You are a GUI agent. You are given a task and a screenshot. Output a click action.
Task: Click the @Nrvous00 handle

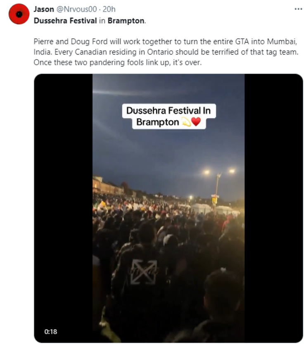point(77,9)
